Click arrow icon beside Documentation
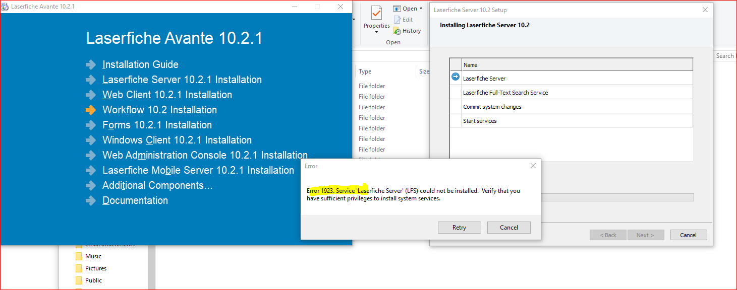737x290 pixels. point(91,200)
